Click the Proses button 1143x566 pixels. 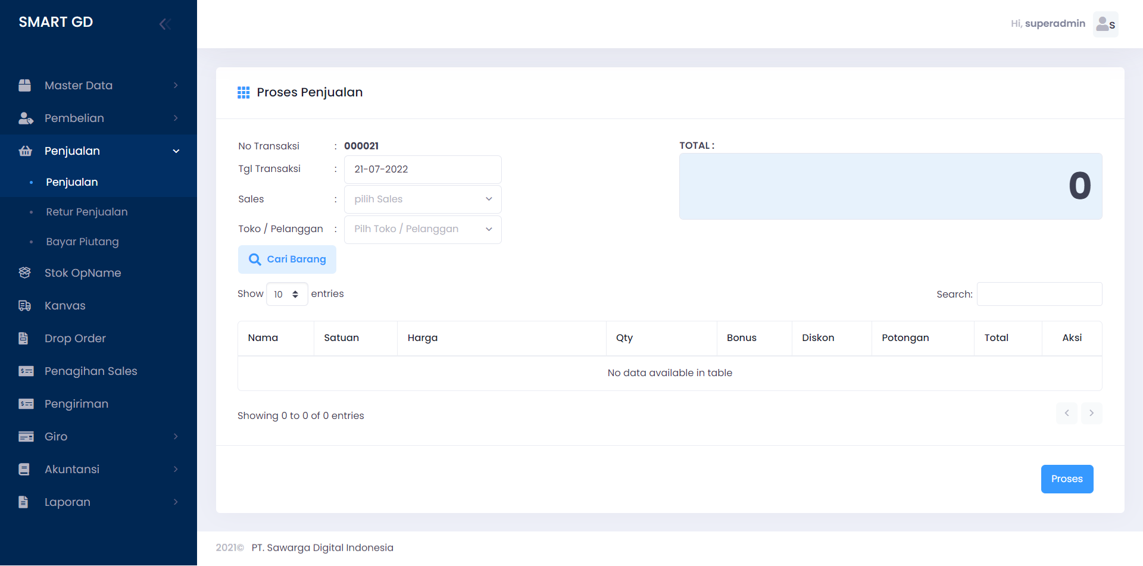click(1067, 479)
